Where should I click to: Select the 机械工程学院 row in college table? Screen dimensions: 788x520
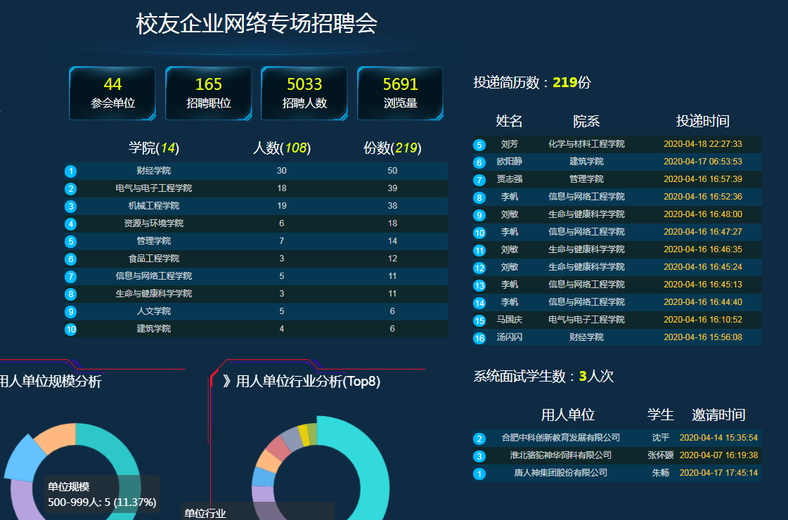pyautogui.click(x=154, y=206)
